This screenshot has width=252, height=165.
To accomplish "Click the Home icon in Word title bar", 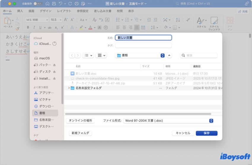I will 47,4.
